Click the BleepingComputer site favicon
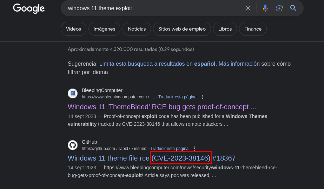Screen dimensions: 324x189 (73, 93)
